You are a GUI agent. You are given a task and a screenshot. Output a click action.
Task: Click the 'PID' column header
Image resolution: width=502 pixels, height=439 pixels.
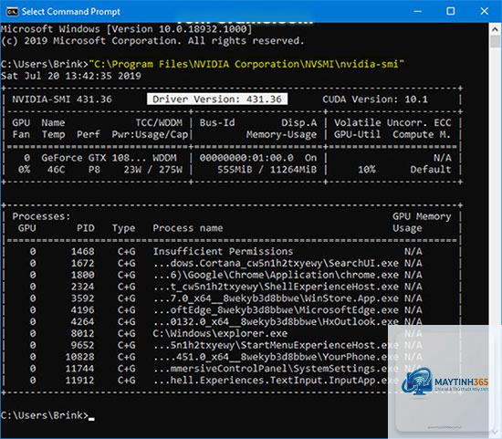click(86, 228)
